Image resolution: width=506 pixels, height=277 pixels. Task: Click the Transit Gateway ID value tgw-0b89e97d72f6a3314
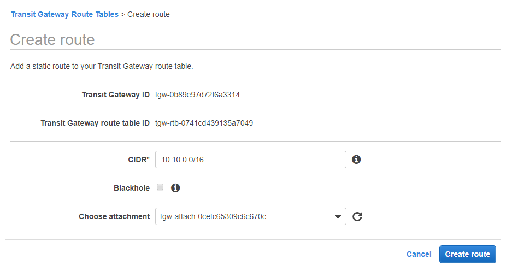point(197,95)
